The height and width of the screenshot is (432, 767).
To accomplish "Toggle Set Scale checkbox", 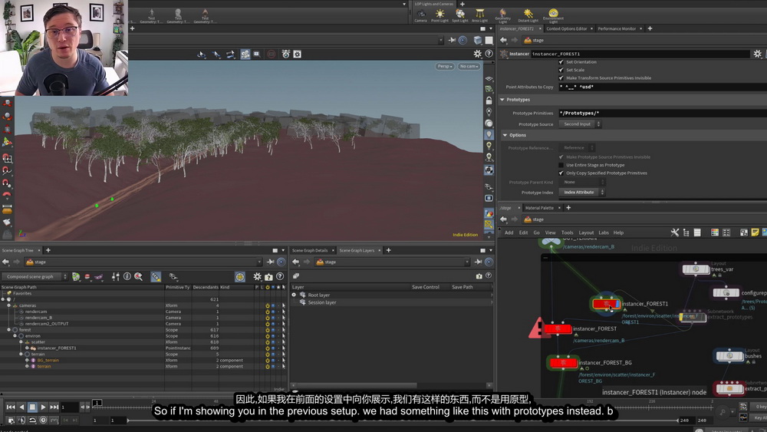I will coord(561,70).
